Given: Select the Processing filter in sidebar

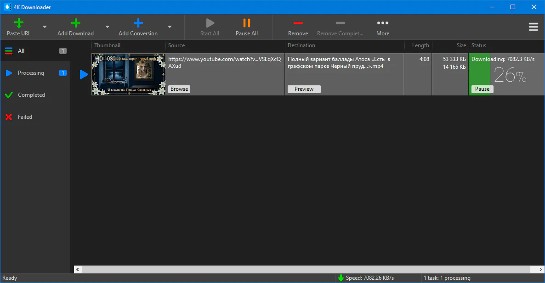Looking at the screenshot, I should click(31, 73).
